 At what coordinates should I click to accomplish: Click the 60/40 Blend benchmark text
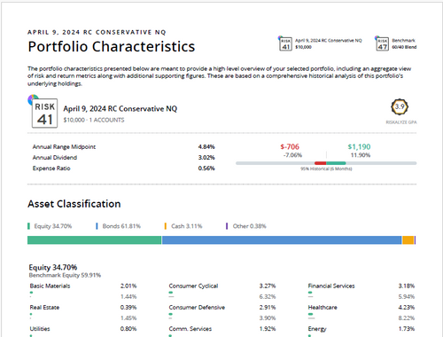tap(404, 47)
